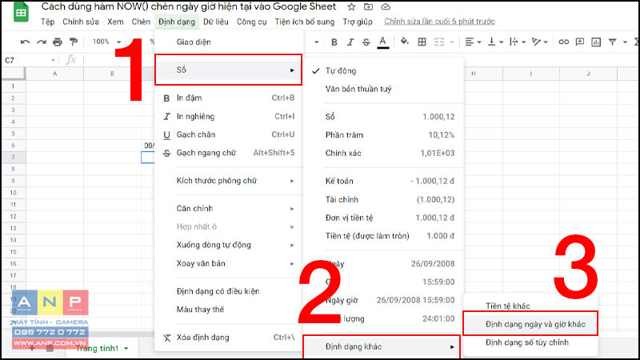Open text wrapping options
640x360 pixels.
tap(518, 42)
